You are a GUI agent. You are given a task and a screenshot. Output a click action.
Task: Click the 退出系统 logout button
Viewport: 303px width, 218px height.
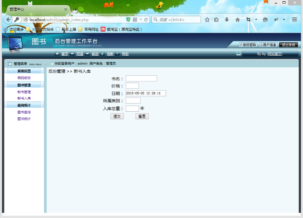[x=288, y=45]
